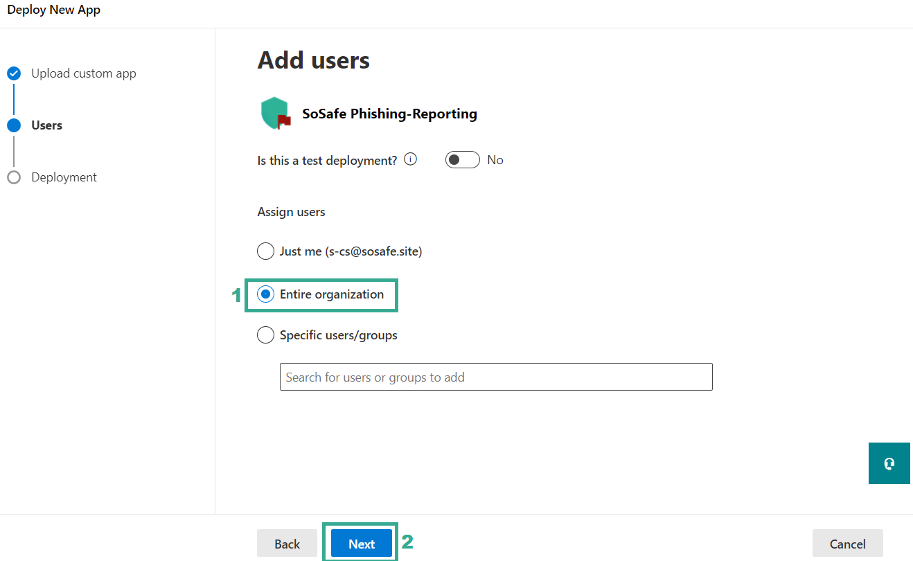Click the SoSafe green shield app icon
Viewport: 913px width, 561px height.
pyautogui.click(x=275, y=114)
